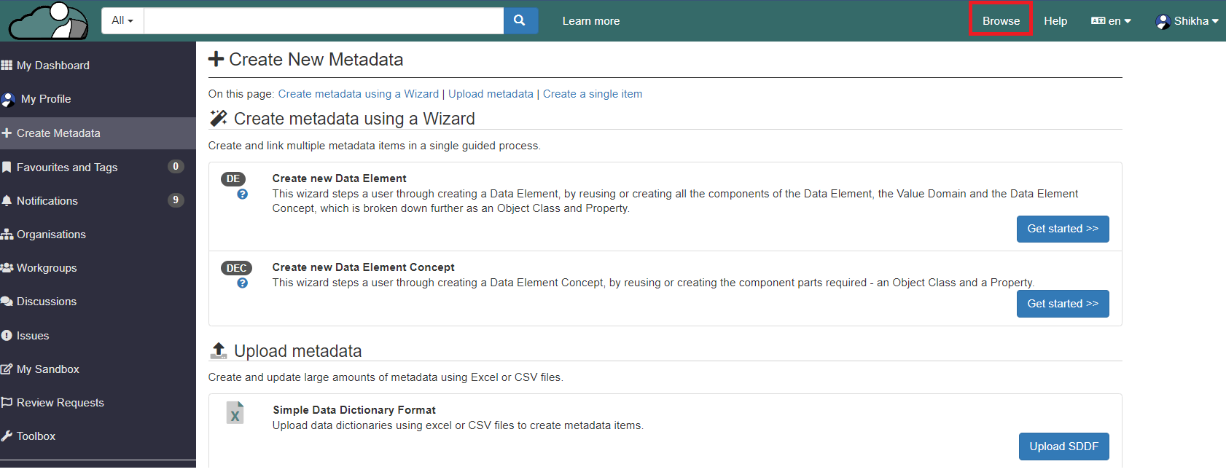Click the DE badge icon
The height and width of the screenshot is (472, 1226).
click(x=233, y=179)
